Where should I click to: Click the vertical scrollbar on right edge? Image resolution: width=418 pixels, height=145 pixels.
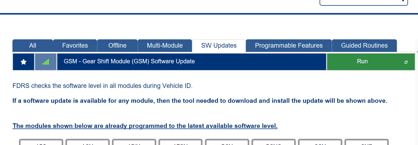416,95
